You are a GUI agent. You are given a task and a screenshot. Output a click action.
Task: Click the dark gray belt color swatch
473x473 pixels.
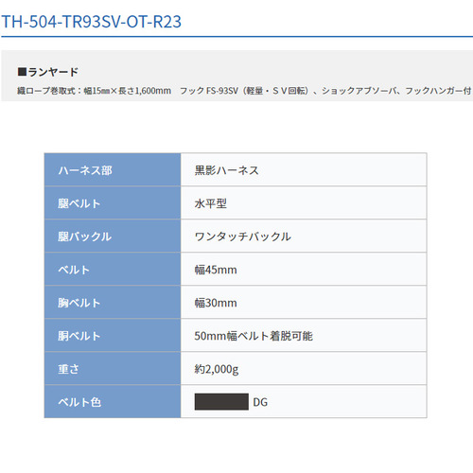click(x=221, y=402)
